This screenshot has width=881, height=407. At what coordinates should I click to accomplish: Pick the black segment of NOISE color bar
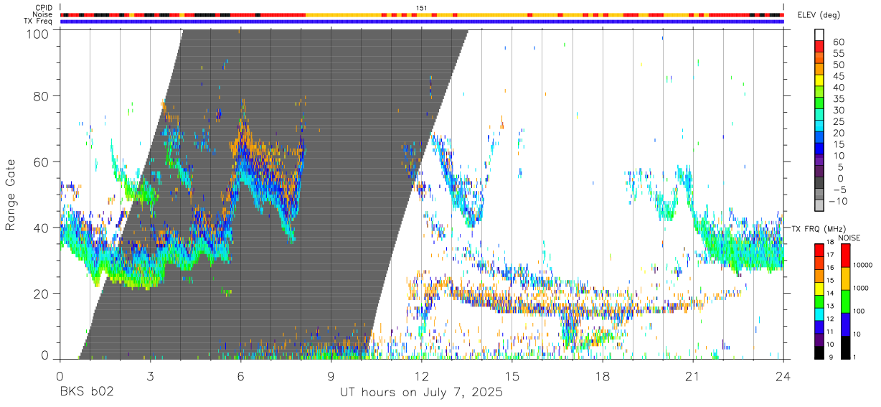[844, 347]
